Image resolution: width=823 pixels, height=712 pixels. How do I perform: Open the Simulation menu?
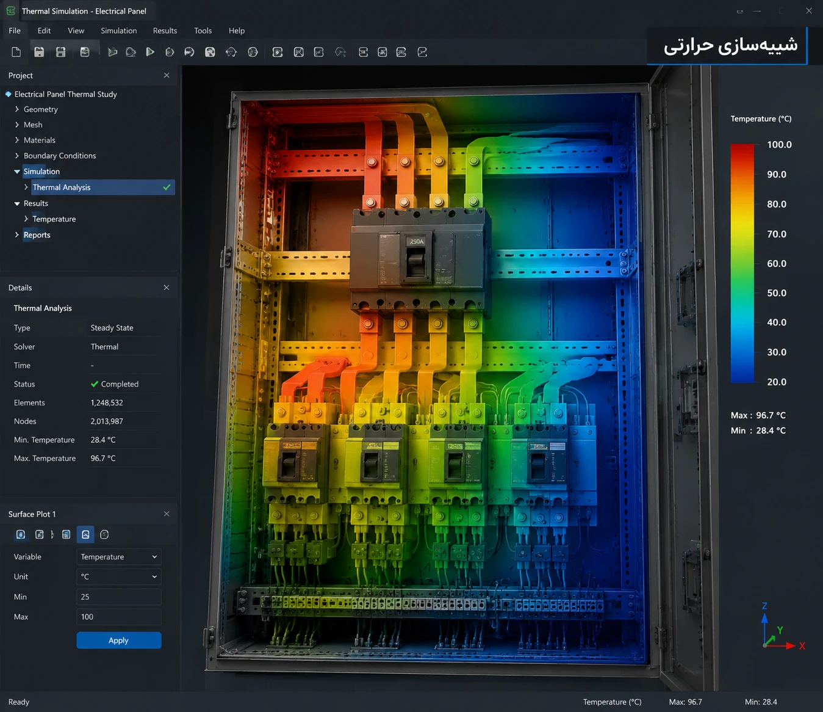118,31
